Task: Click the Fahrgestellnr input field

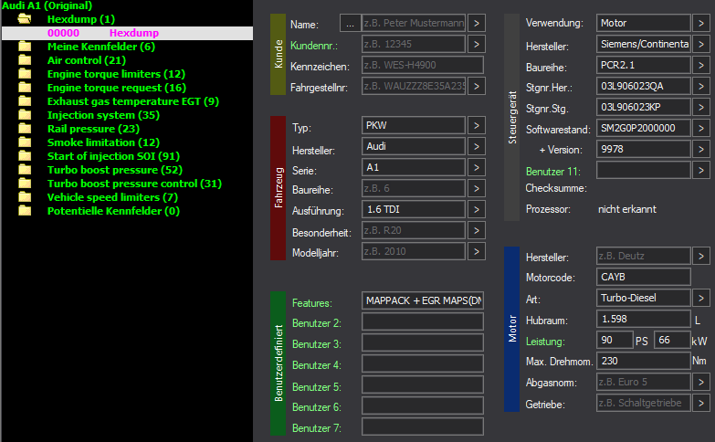Action: pyautogui.click(x=414, y=86)
